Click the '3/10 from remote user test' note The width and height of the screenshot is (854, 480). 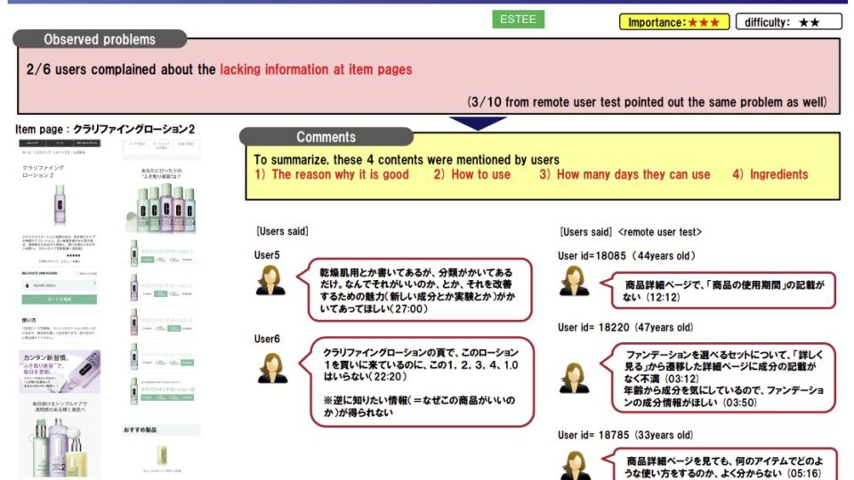[647, 101]
